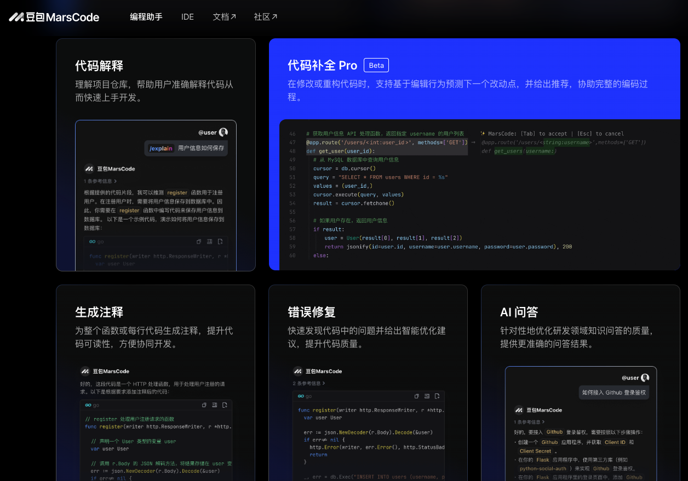New-file icon in 代码解释 code block
Viewport: 688px width, 481px height.
tap(220, 241)
